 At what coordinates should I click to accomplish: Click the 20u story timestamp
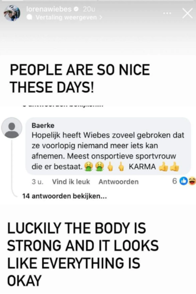pyautogui.click(x=89, y=9)
